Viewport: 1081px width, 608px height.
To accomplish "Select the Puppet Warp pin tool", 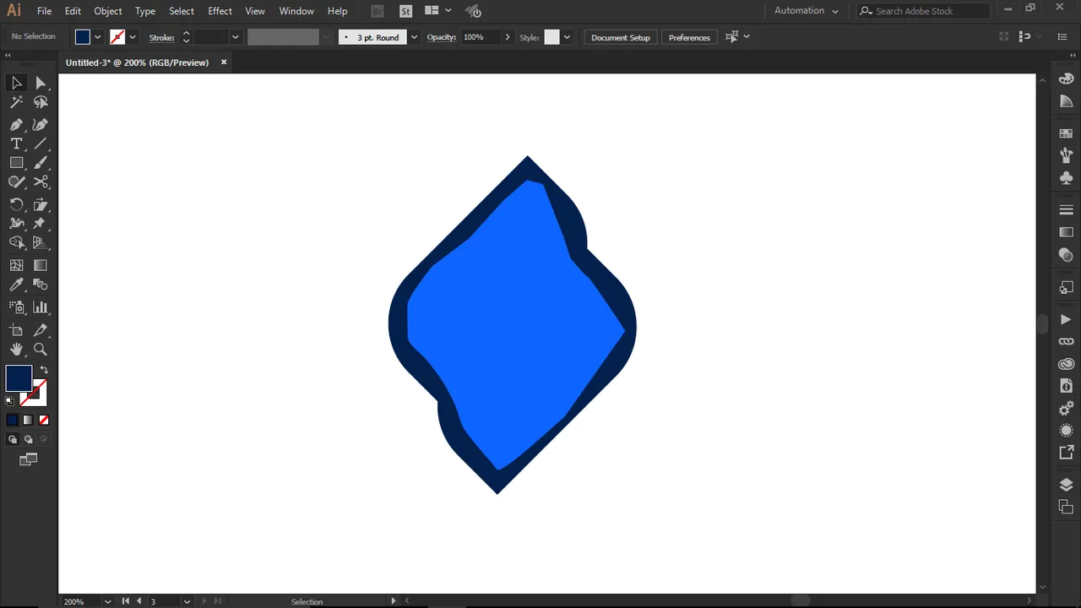I will [41, 224].
